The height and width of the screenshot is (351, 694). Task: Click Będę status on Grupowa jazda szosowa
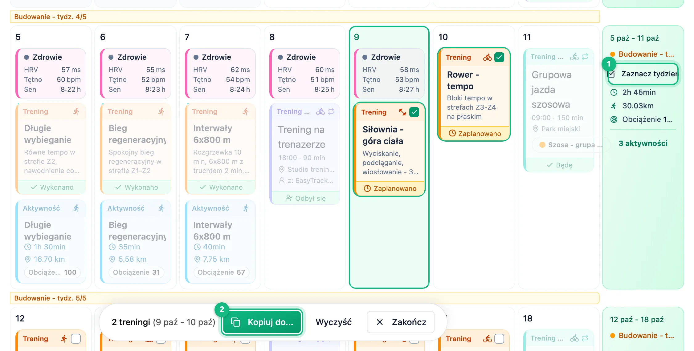(560, 165)
